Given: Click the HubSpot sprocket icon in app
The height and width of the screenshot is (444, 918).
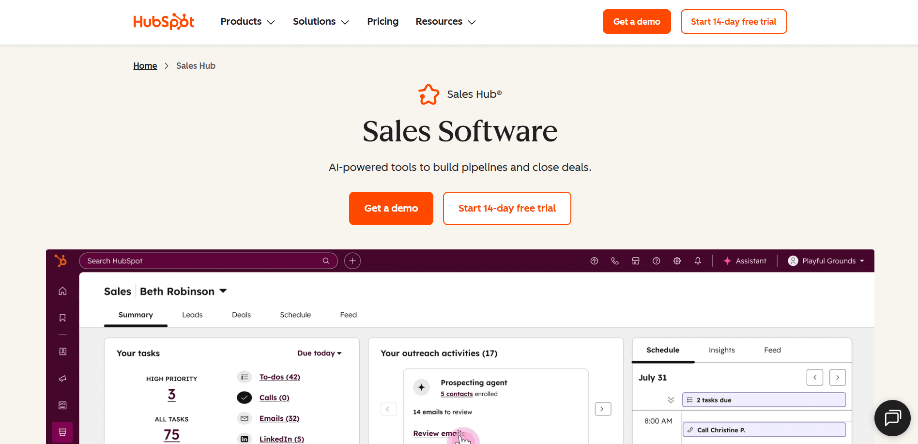Looking at the screenshot, I should coord(61,260).
